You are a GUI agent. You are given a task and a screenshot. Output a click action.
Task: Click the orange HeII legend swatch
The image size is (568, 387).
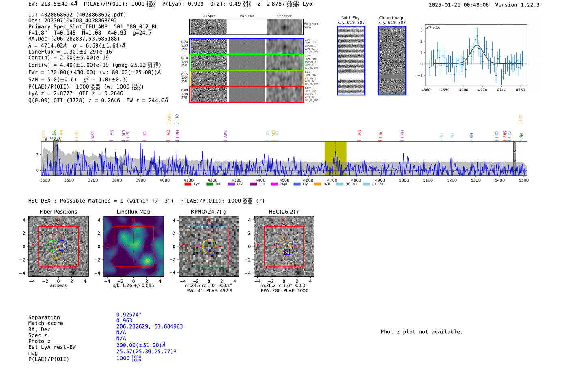(318, 184)
